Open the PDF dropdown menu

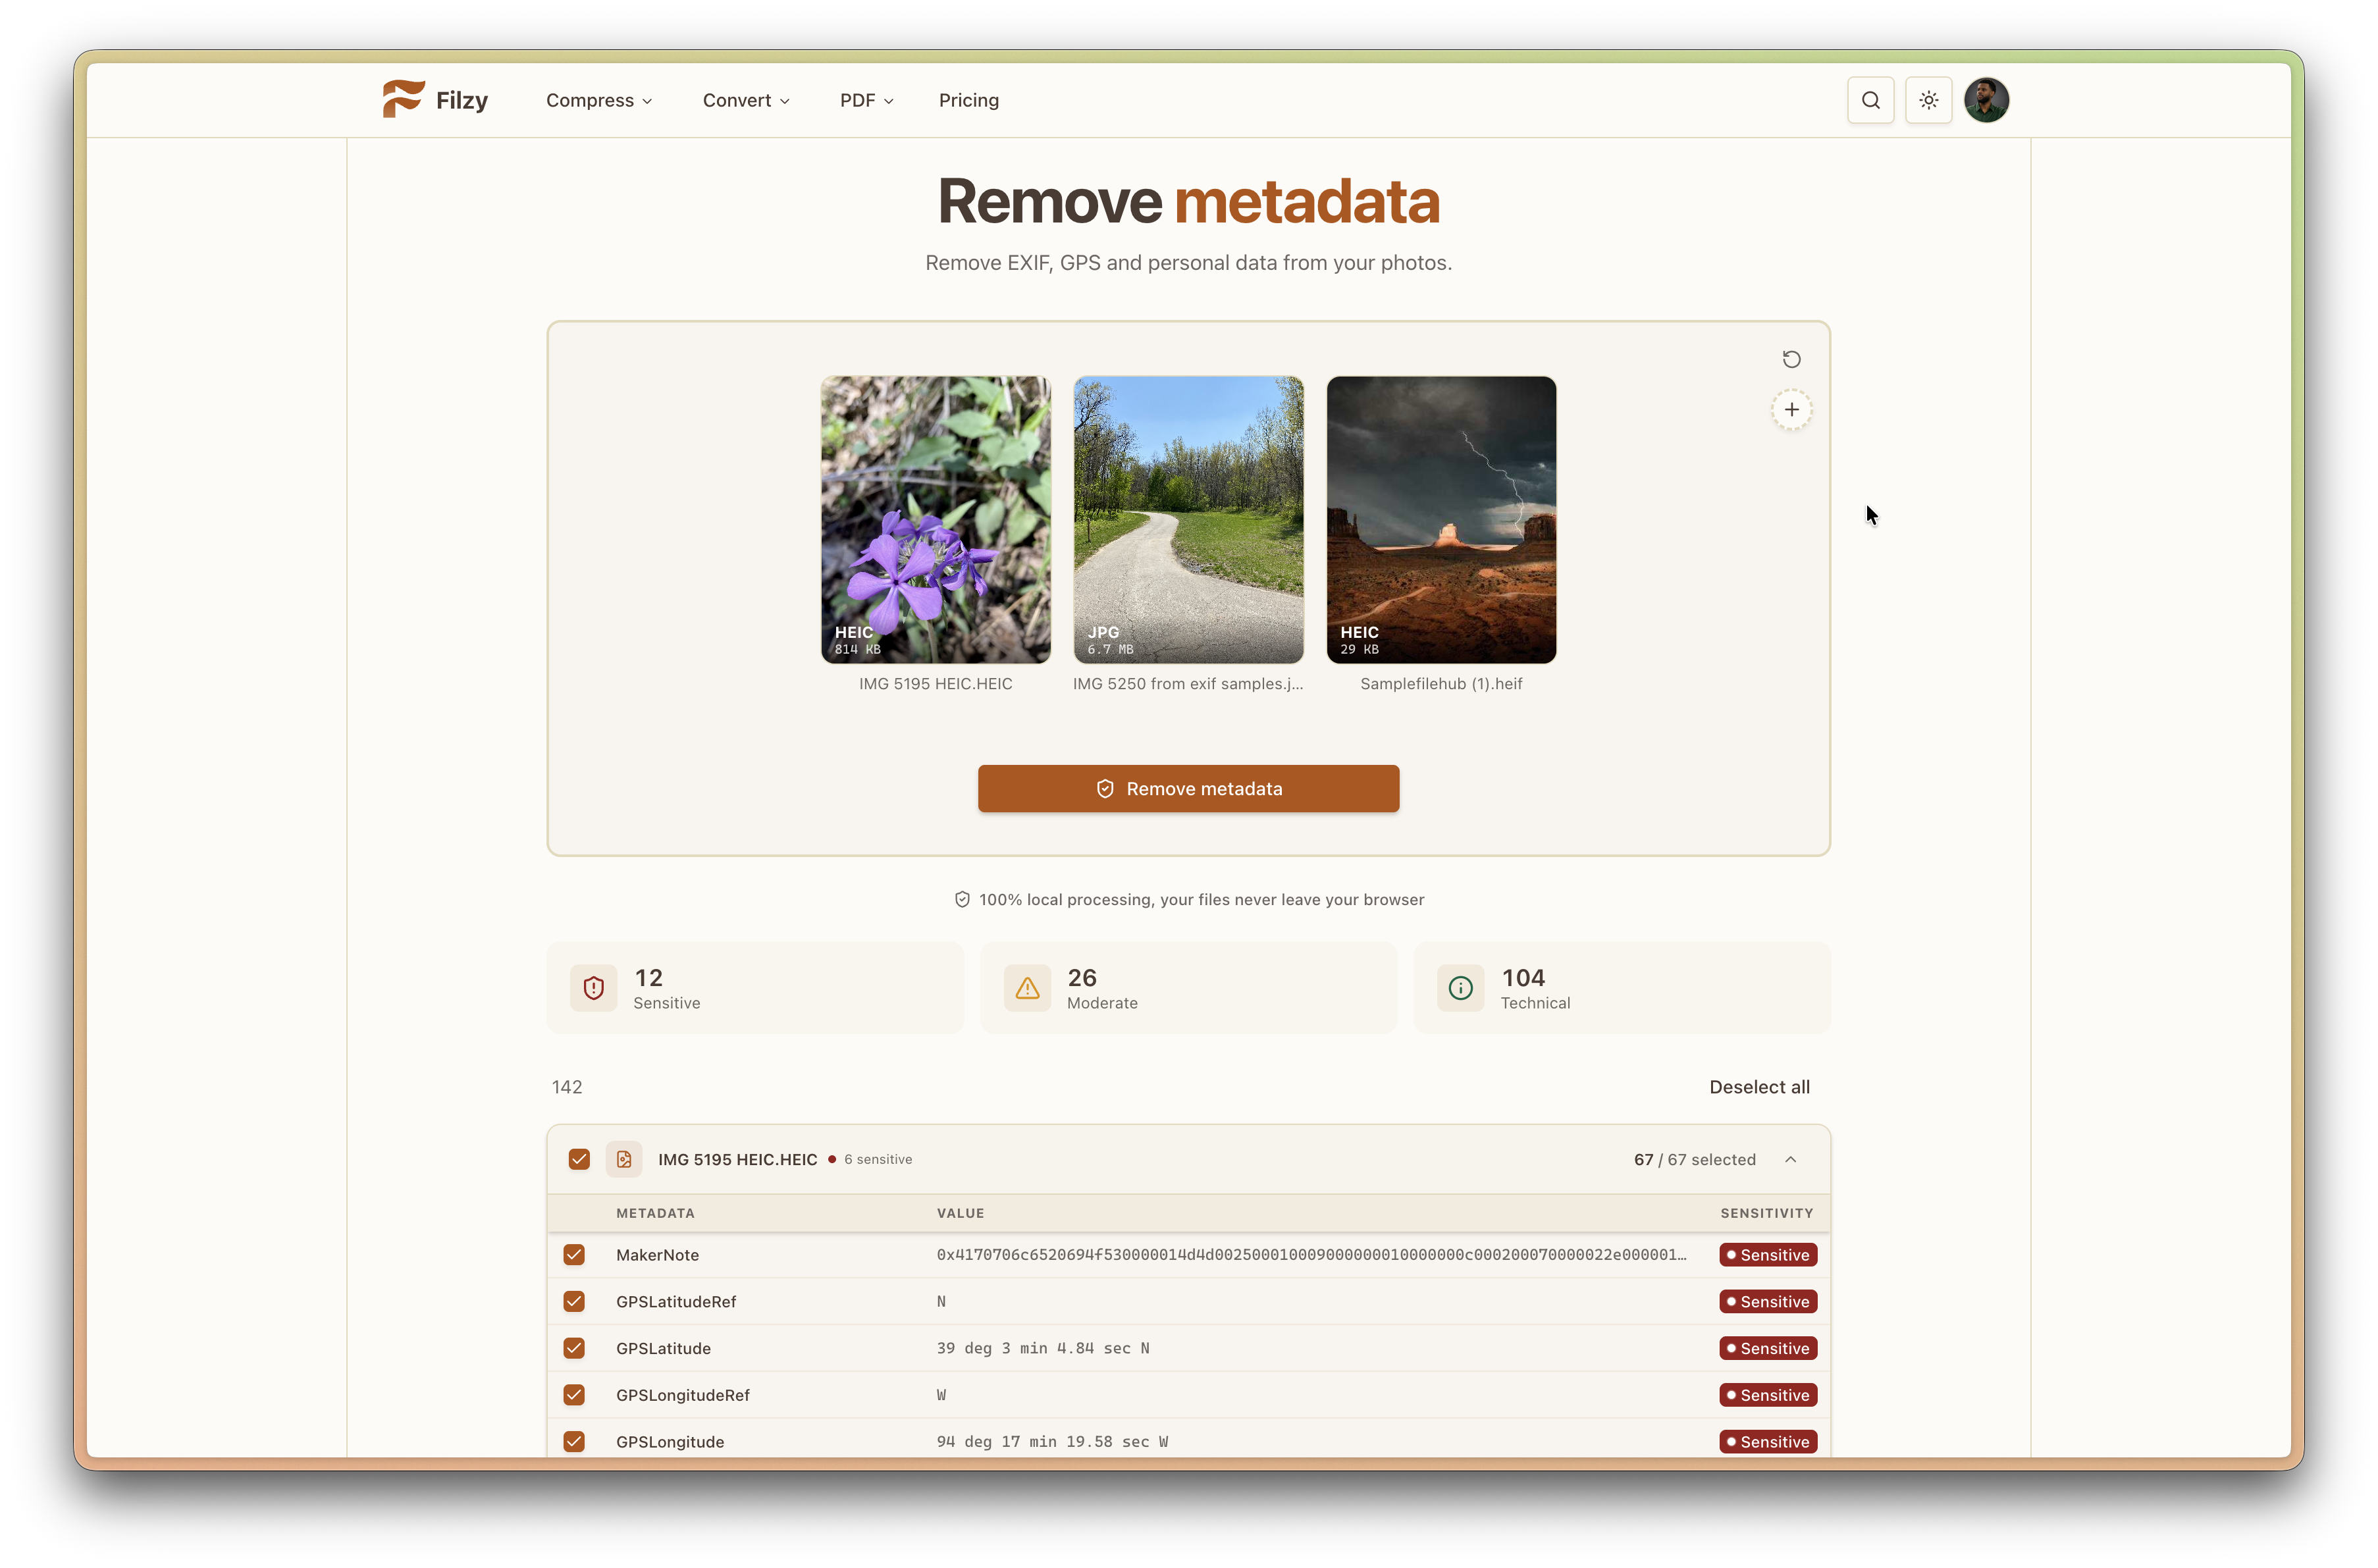point(866,100)
